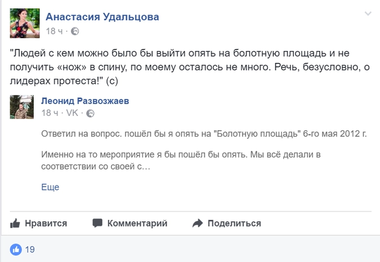Screen dimensions: 380x262
Task: Click the speech bubble icon beside Комментарий
Action: (x=97, y=224)
